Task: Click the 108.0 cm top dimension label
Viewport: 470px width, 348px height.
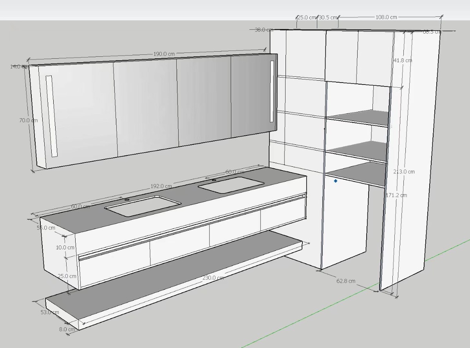Action: click(x=386, y=17)
